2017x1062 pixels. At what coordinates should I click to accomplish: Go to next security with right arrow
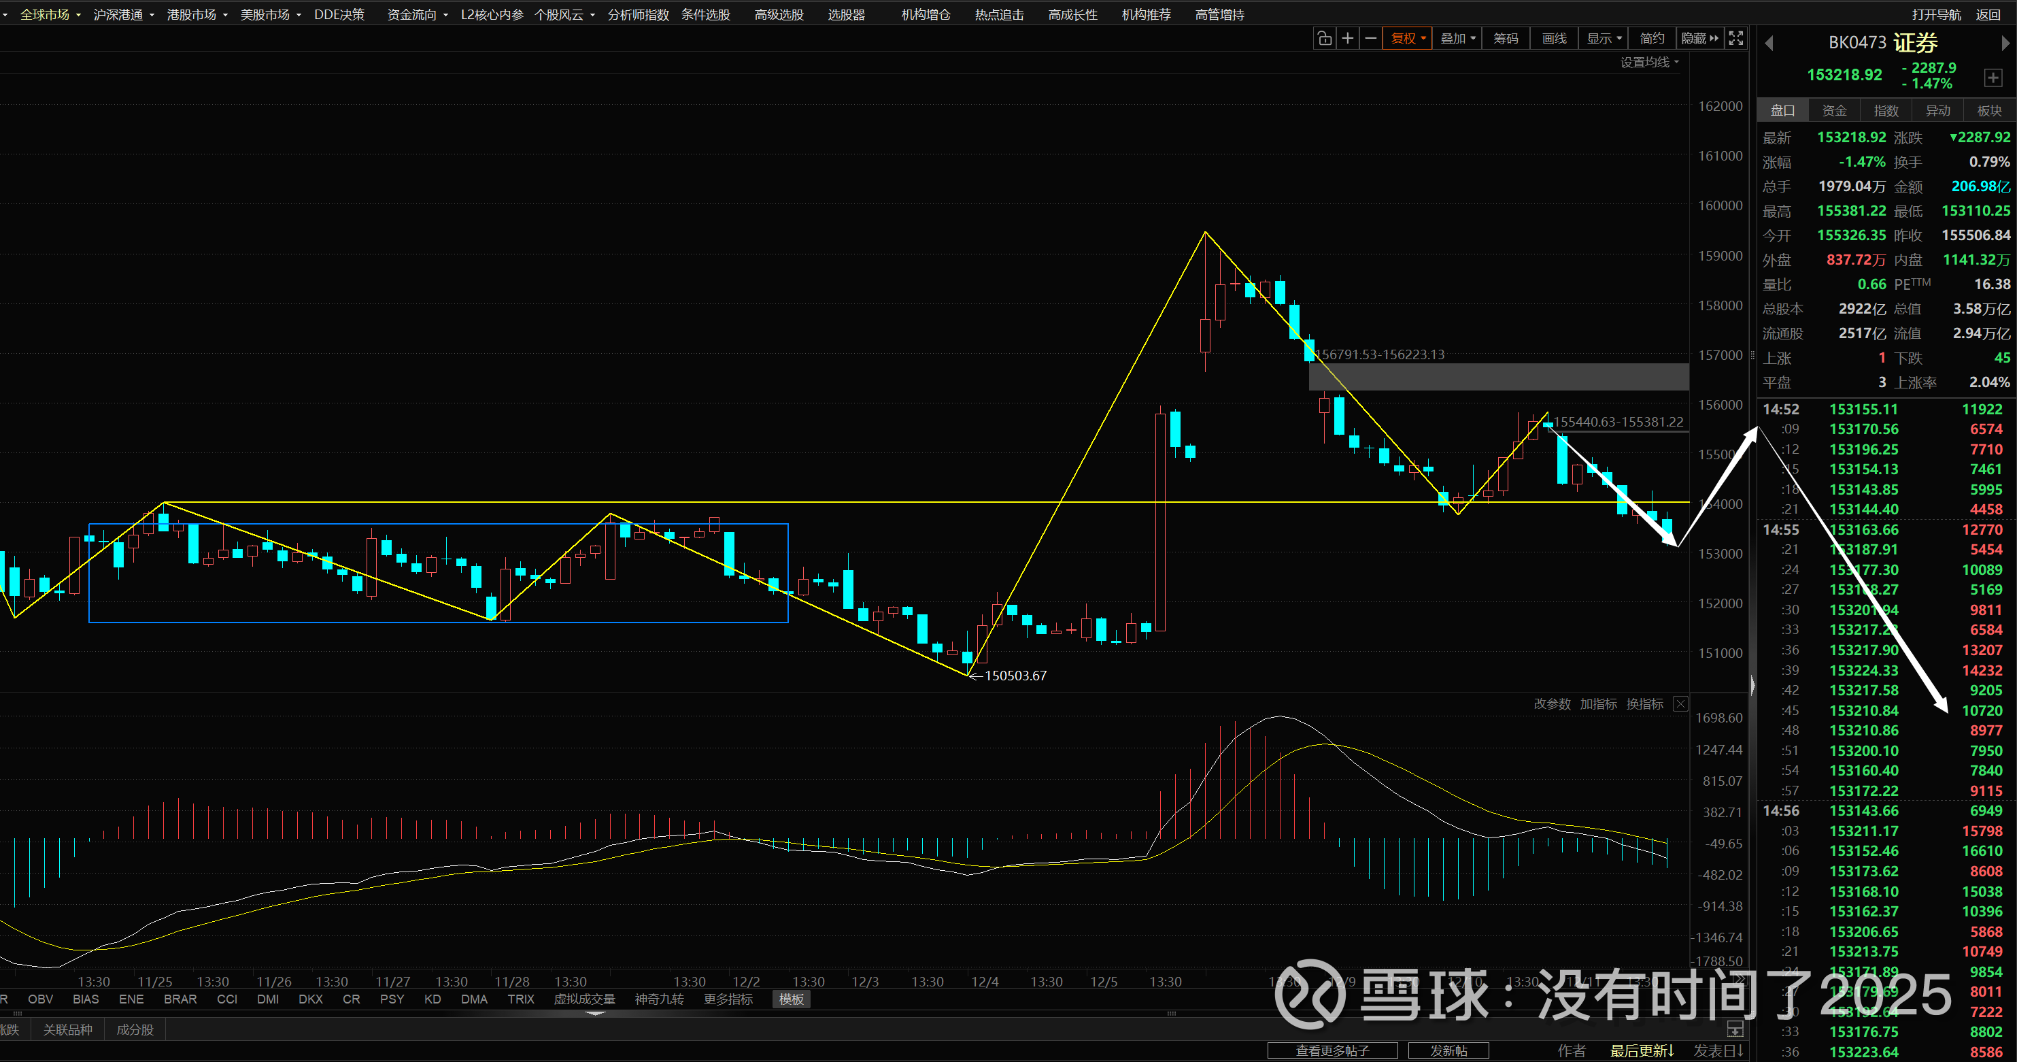point(2006,44)
